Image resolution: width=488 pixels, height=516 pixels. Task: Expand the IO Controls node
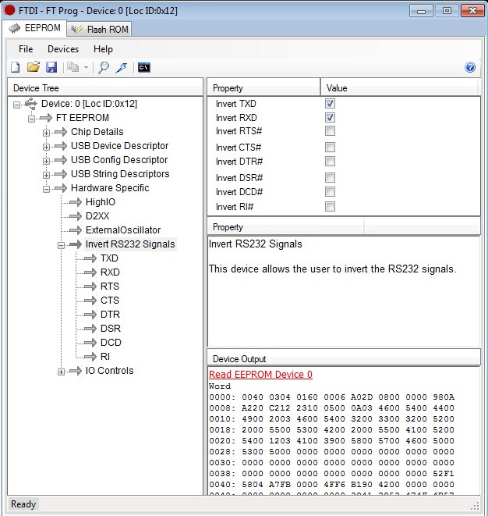pyautogui.click(x=61, y=372)
